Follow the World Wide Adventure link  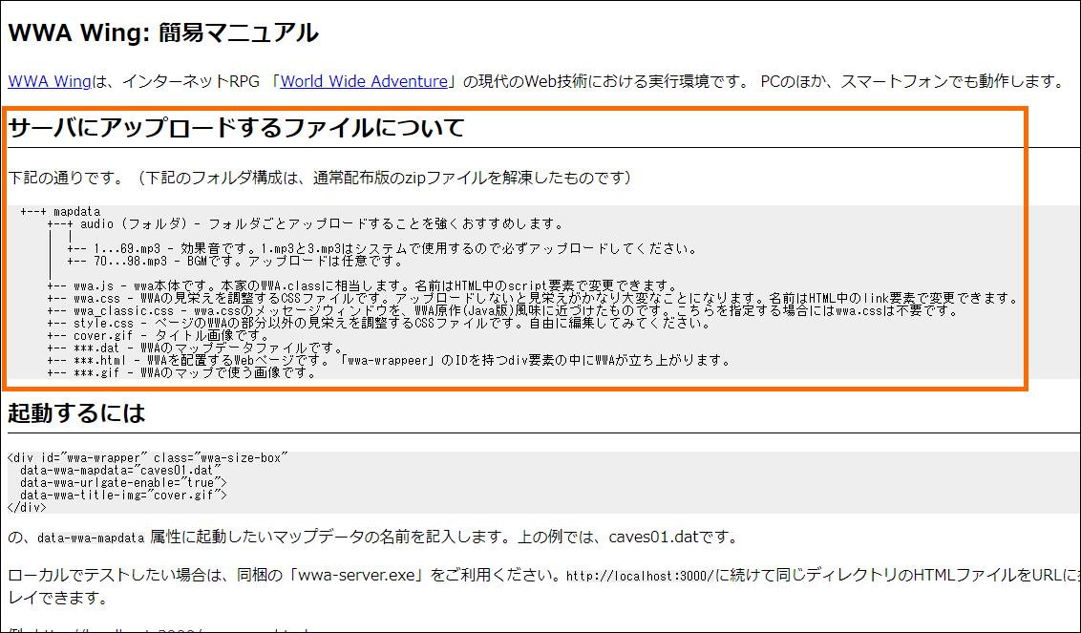(364, 81)
